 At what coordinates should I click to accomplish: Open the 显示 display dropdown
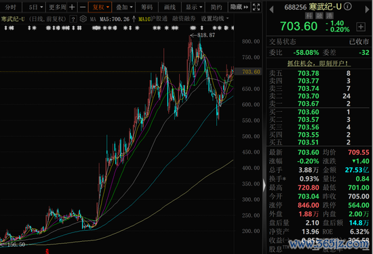pos(194,7)
